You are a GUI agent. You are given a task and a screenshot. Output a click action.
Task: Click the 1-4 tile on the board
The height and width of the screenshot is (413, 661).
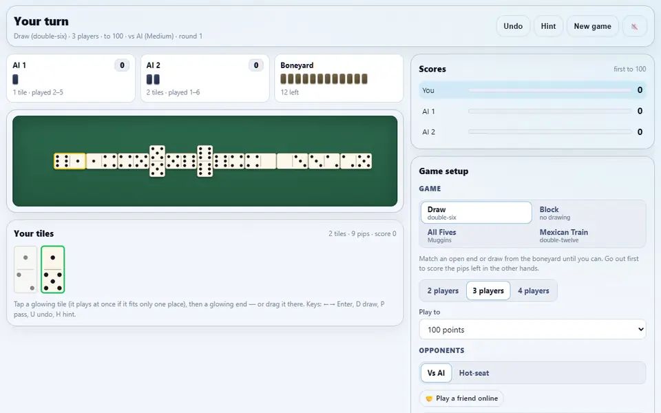tap(102, 161)
